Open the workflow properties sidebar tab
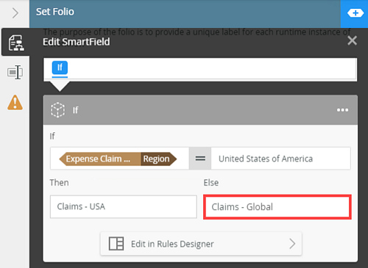The width and height of the screenshot is (368, 268). (x=16, y=43)
